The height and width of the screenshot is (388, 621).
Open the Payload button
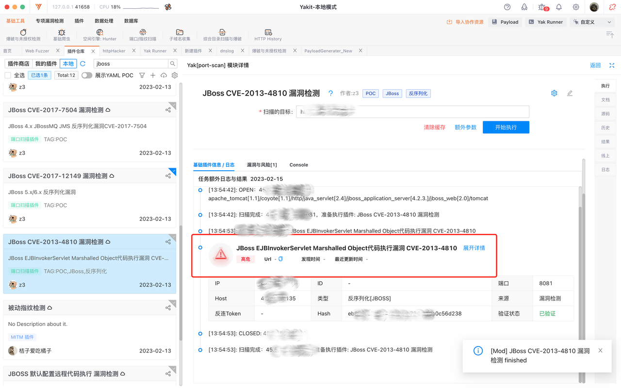point(505,22)
